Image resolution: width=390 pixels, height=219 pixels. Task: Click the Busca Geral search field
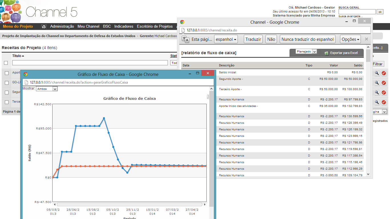coord(357,12)
